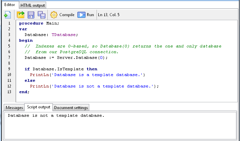Open the Document settings tab
The height and width of the screenshot is (141, 240).
pos(71,108)
